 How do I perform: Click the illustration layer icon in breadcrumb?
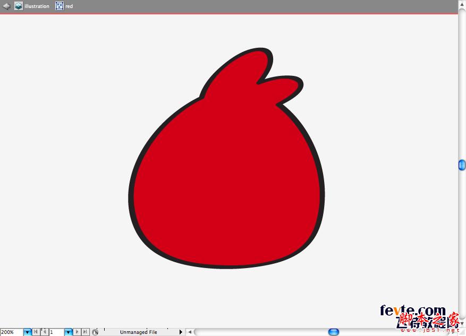pyautogui.click(x=19, y=6)
